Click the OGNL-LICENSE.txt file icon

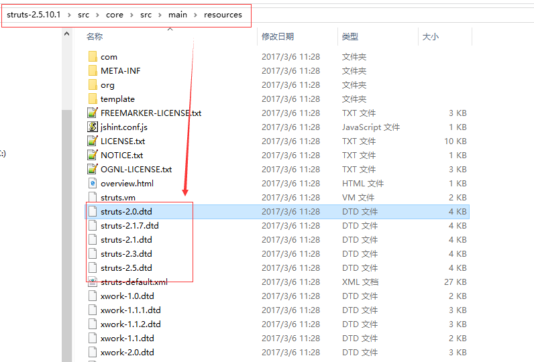pyautogui.click(x=93, y=169)
